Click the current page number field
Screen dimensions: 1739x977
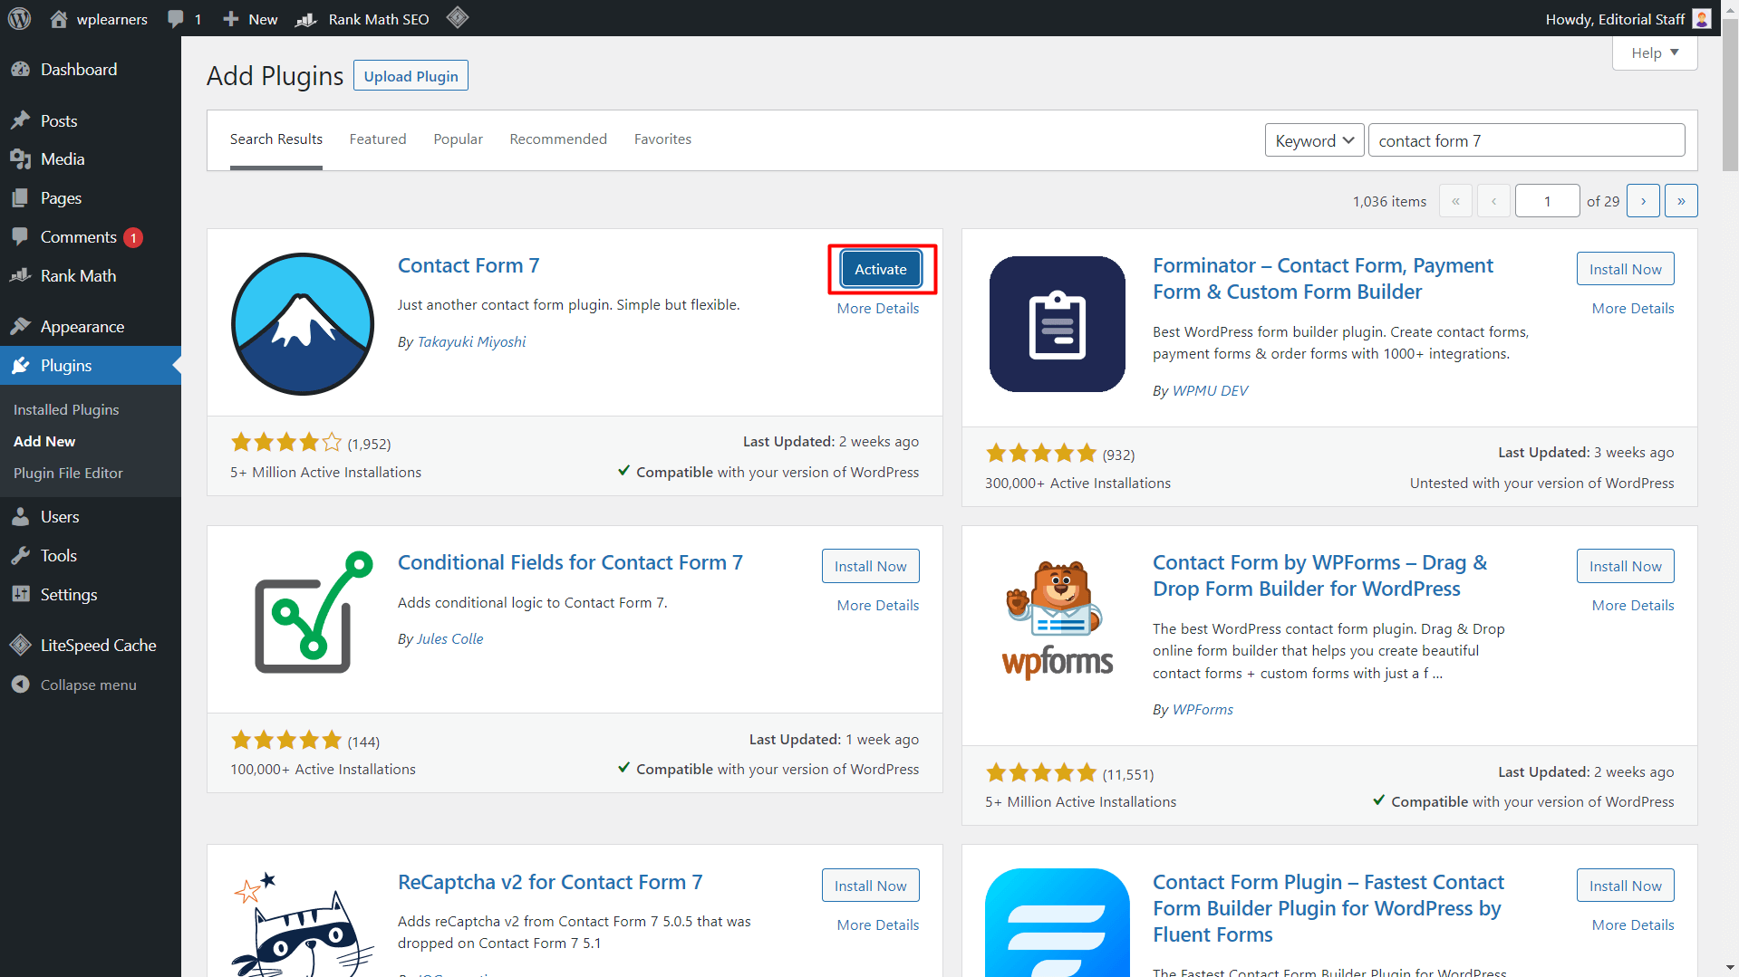tap(1547, 201)
